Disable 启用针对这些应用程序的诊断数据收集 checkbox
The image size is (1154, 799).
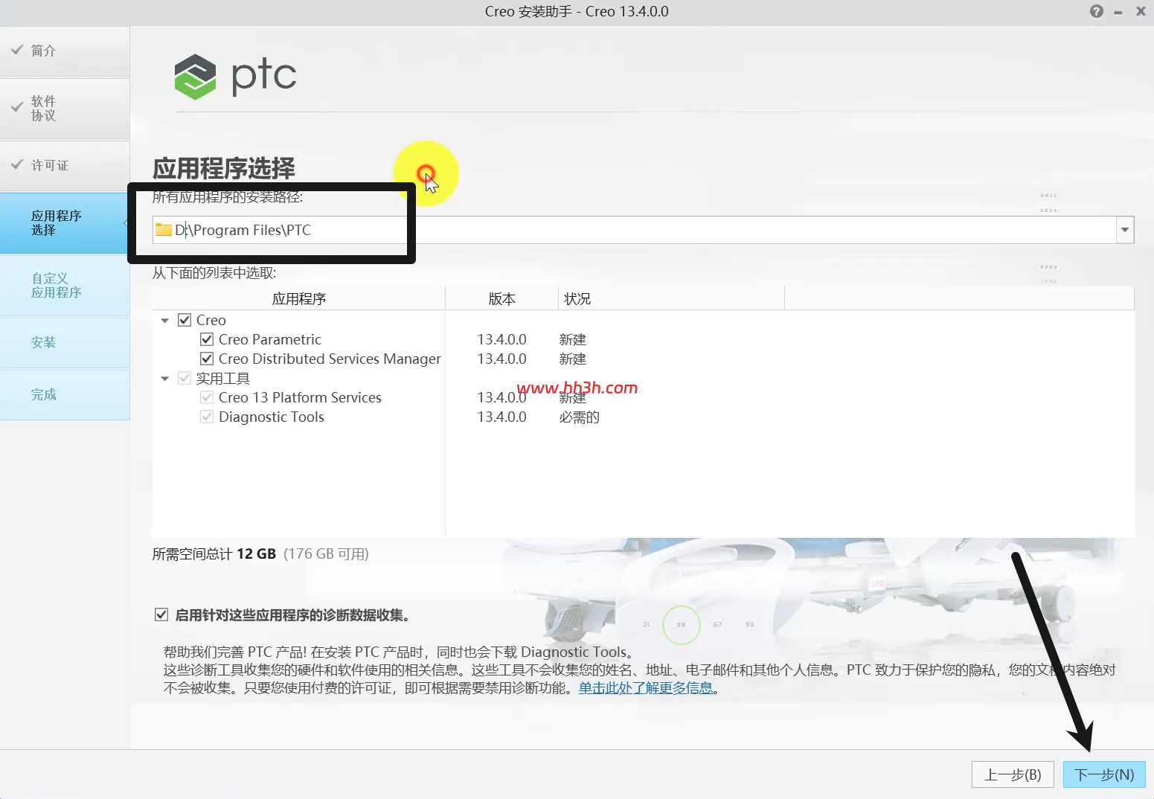[161, 615]
